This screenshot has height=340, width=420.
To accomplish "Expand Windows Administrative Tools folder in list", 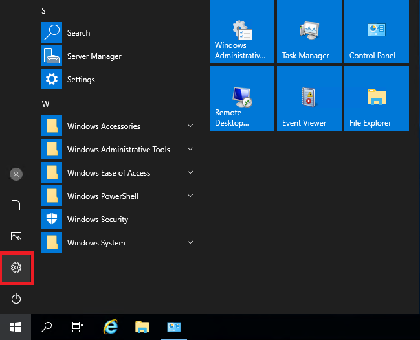I will point(118,150).
